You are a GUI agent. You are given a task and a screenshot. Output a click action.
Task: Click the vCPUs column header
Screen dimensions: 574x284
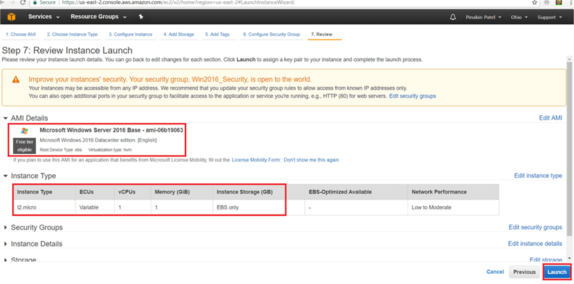click(133, 192)
